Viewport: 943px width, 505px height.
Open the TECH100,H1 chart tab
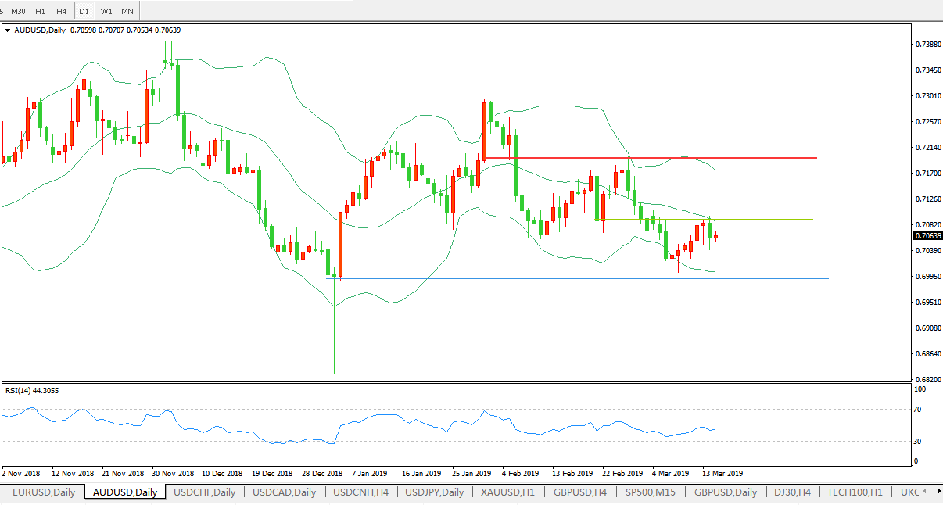click(x=855, y=492)
